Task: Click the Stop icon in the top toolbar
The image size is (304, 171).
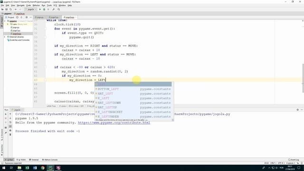Action: click(48, 9)
